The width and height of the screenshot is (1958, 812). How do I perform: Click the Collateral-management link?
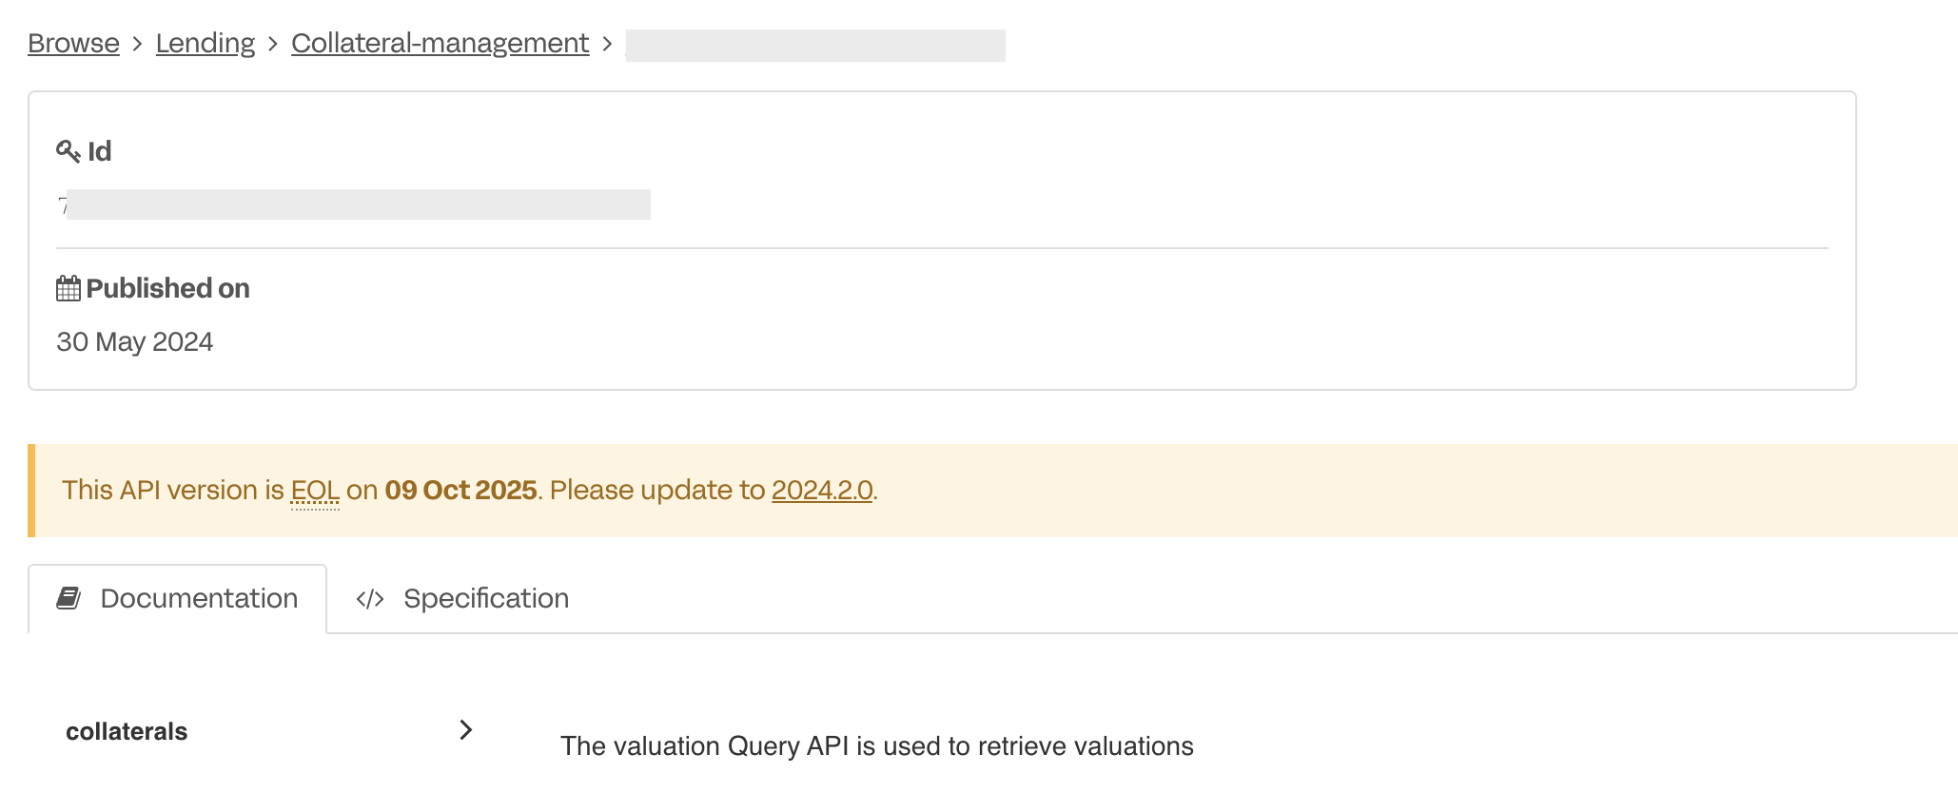point(440,43)
